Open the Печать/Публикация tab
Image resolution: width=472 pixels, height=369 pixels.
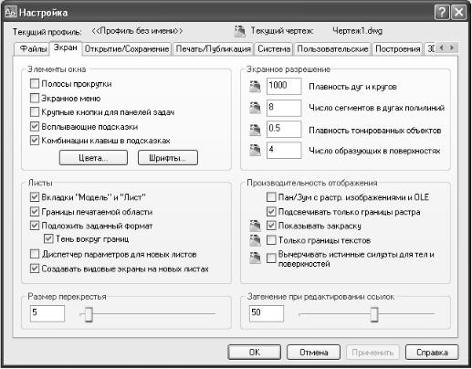(214, 49)
